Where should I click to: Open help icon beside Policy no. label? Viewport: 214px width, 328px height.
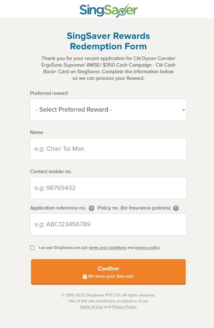pos(176,208)
